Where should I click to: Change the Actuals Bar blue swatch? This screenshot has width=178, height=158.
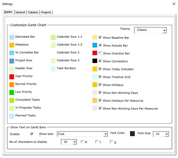[95, 45]
